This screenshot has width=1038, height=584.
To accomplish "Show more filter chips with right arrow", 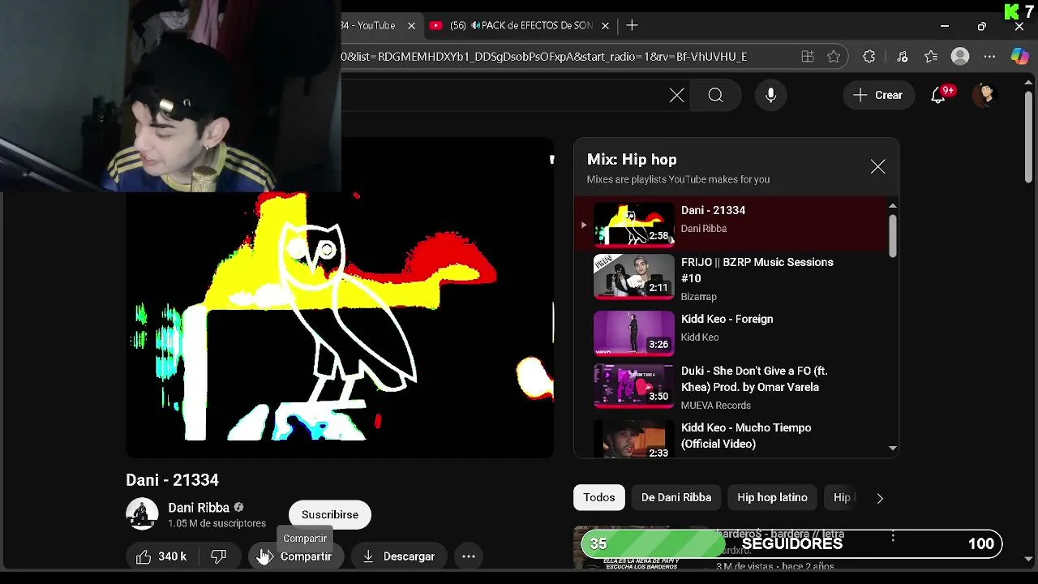I will tap(880, 498).
